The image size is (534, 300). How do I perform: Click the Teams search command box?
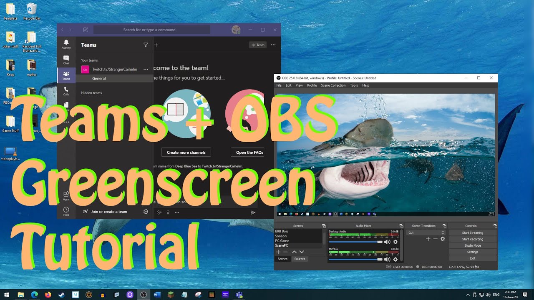click(x=152, y=30)
